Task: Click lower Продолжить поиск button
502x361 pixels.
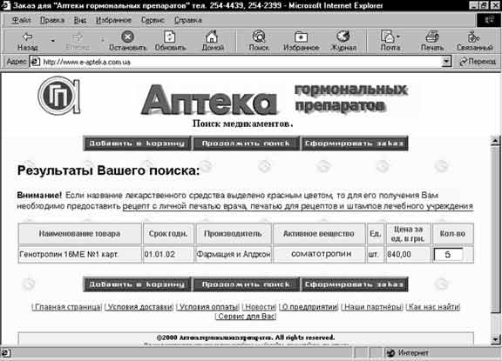Action: coord(246,284)
